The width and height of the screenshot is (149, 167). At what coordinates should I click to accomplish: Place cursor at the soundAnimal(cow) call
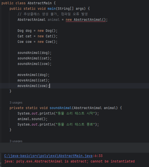[x=34, y=64]
